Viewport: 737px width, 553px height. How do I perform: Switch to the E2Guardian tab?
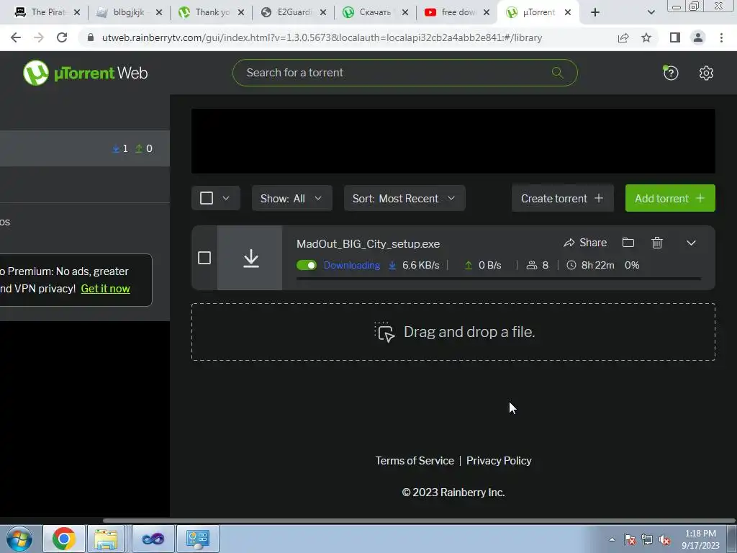coord(292,12)
